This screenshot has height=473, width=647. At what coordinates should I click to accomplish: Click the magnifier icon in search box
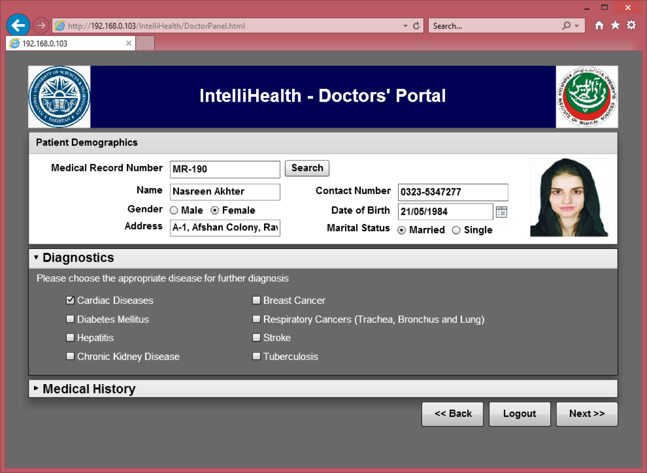tap(566, 26)
